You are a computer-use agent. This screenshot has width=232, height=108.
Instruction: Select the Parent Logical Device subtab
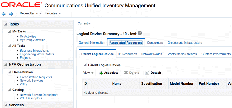pyautogui.click(x=98, y=54)
